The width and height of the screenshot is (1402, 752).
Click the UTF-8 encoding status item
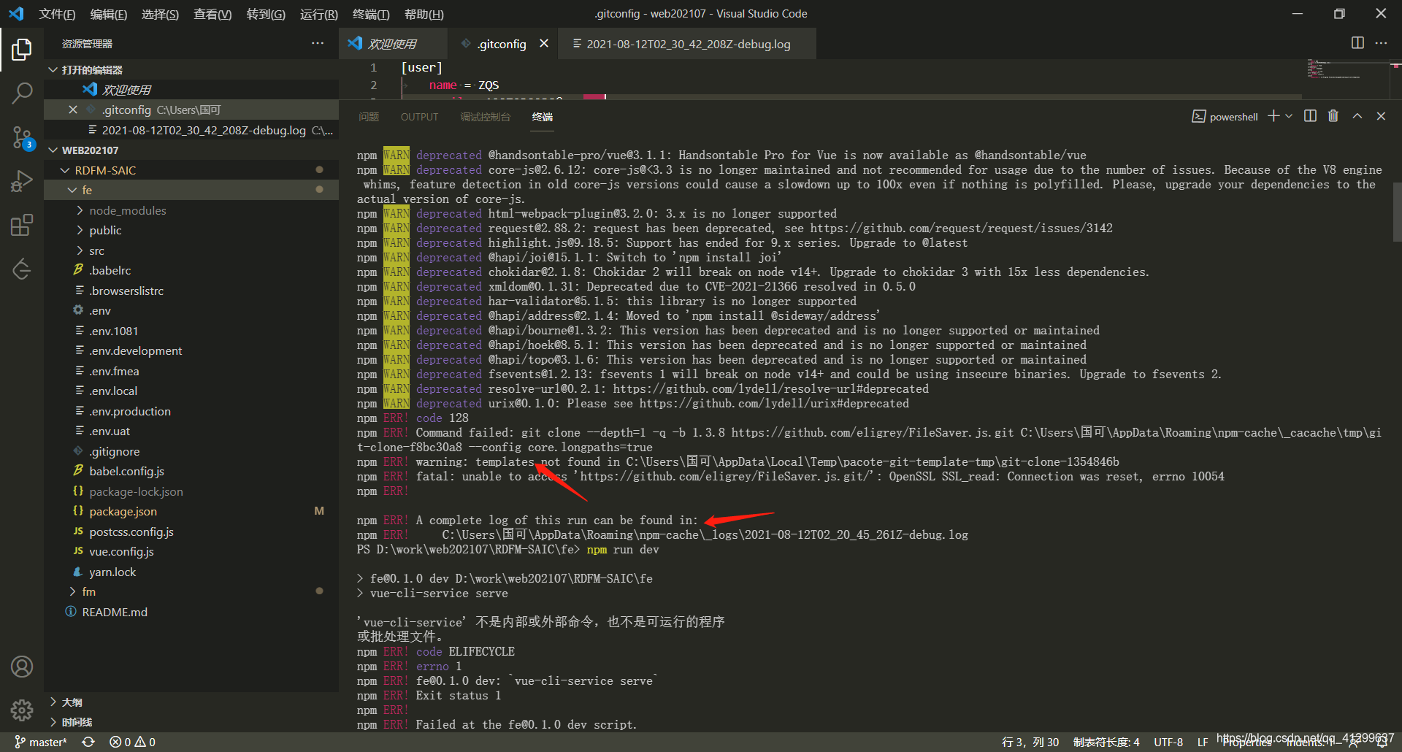click(1168, 742)
